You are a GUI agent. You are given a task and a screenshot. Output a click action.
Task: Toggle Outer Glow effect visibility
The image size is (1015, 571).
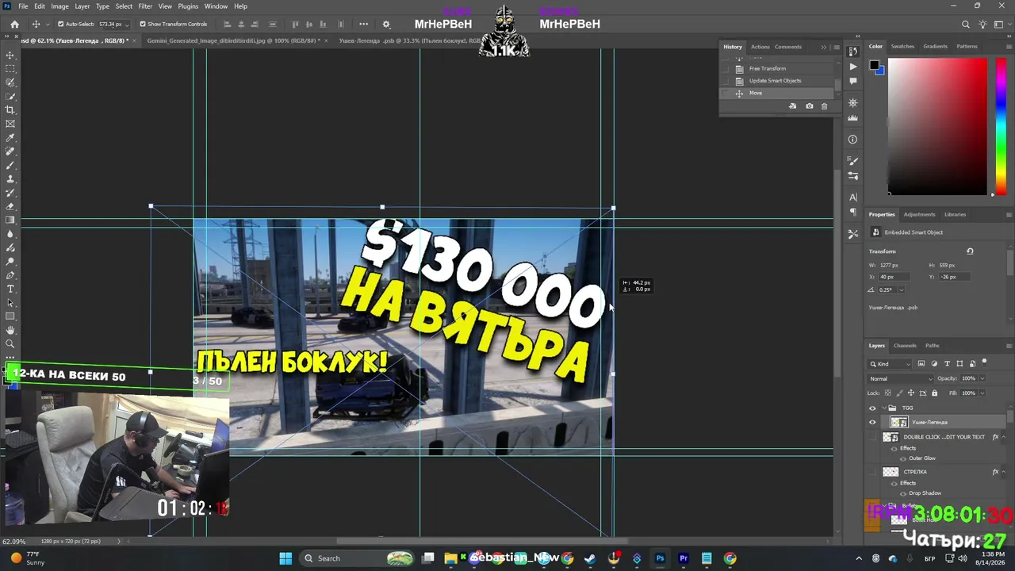coord(902,458)
